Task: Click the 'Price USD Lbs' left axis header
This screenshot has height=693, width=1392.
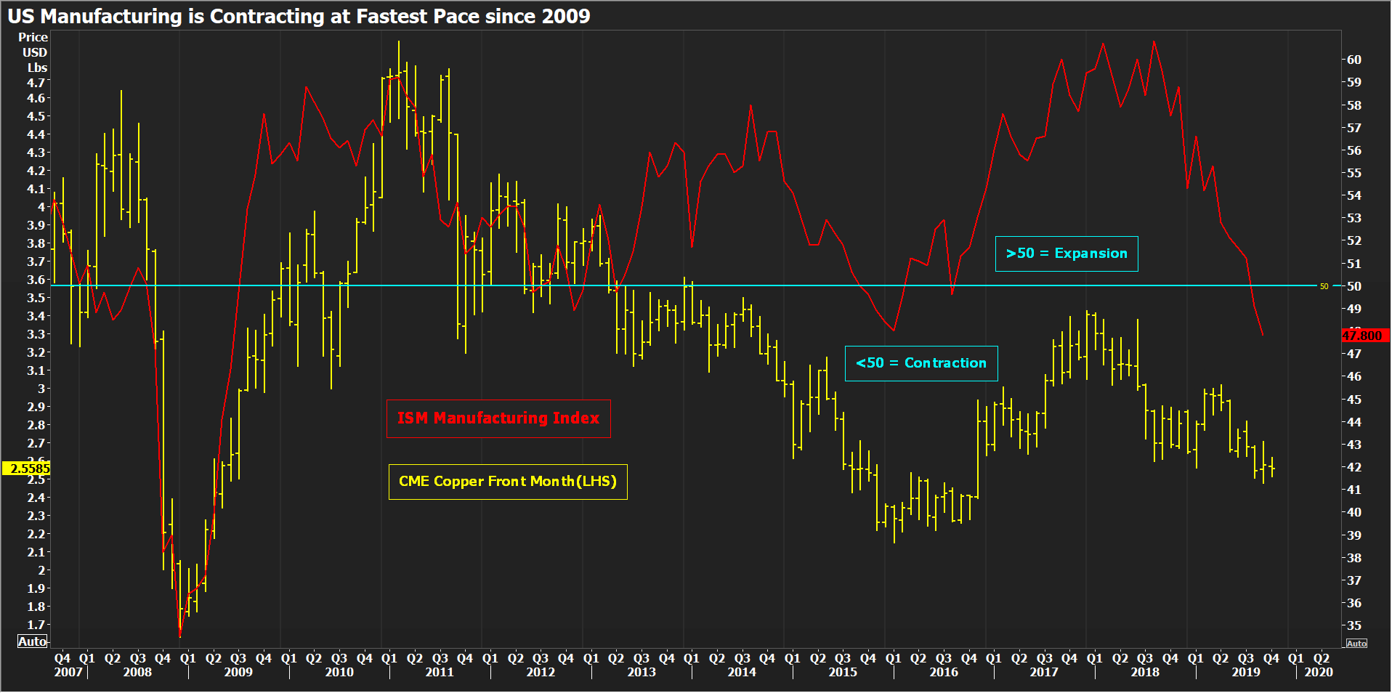Action: pyautogui.click(x=33, y=52)
